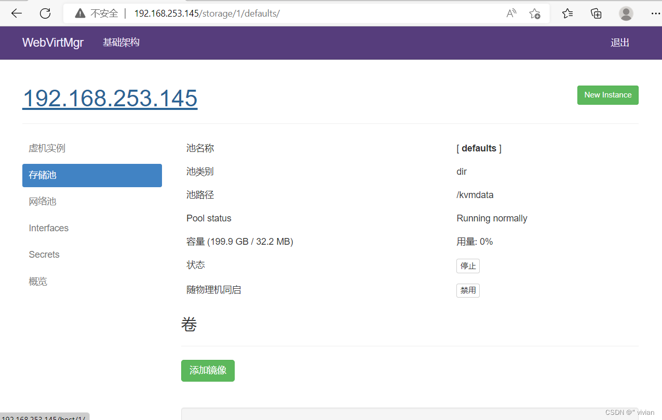Go back with the browser back arrow
Viewport: 662px width, 420px height.
[x=17, y=13]
